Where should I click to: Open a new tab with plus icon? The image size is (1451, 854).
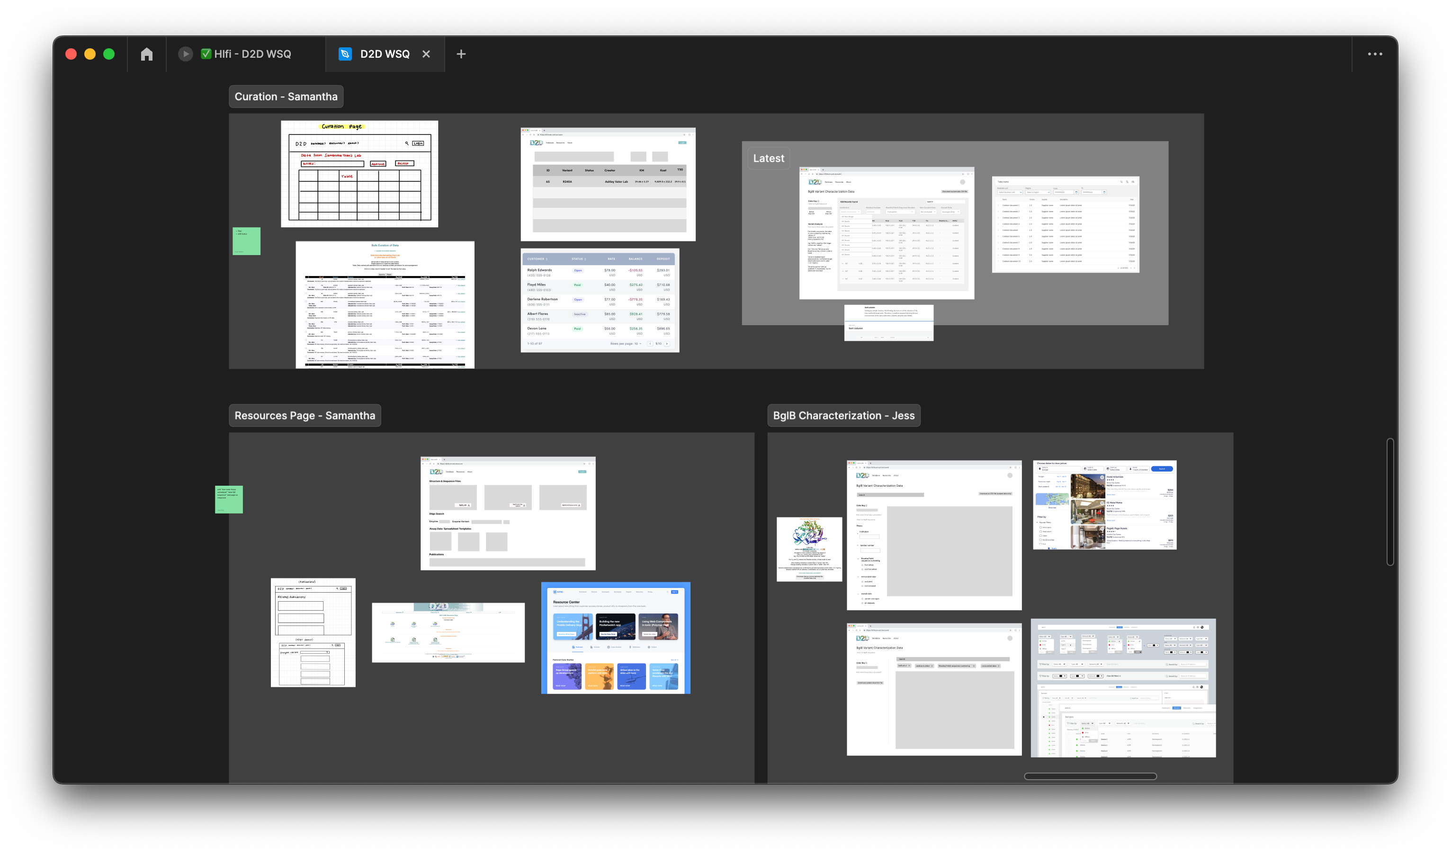[x=461, y=54]
